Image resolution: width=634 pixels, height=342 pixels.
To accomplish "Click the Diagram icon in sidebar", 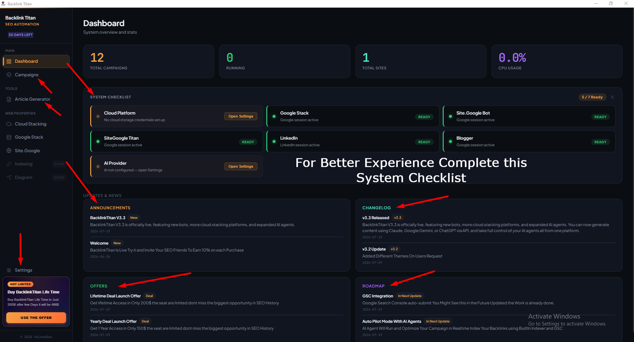I will [x=9, y=177].
